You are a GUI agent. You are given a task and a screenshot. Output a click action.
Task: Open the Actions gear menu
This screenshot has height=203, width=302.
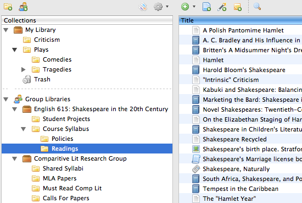[x=161, y=7]
